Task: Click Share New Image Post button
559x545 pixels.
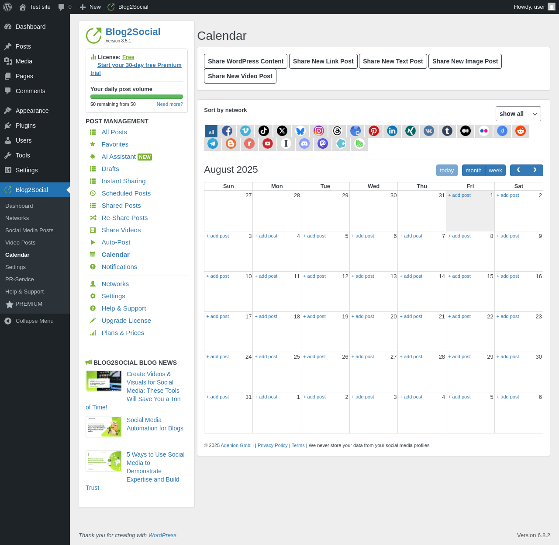Action: (x=465, y=61)
